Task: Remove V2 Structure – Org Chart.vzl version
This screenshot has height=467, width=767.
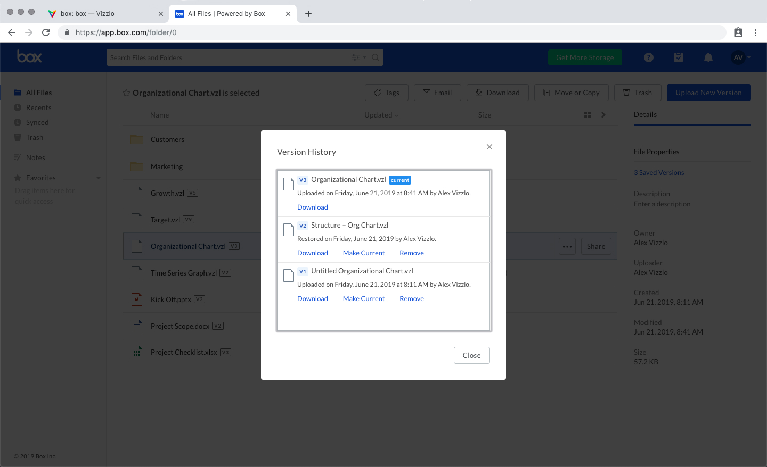Action: click(412, 253)
